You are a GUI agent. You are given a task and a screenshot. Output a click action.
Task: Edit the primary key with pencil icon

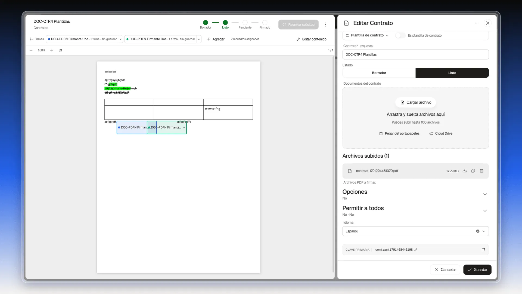coord(416,250)
